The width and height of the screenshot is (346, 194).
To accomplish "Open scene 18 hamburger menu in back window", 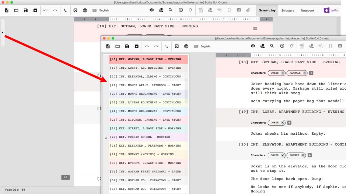I will 255,29.
